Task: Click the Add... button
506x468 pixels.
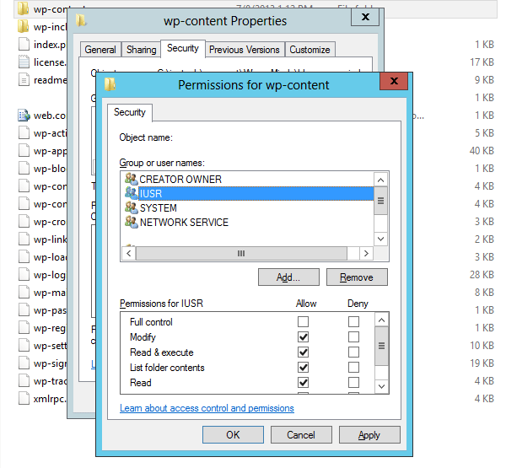Action: tap(288, 277)
